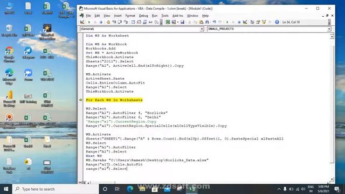Click the Continue run arrow on Debug toolbar

coord(89,22)
